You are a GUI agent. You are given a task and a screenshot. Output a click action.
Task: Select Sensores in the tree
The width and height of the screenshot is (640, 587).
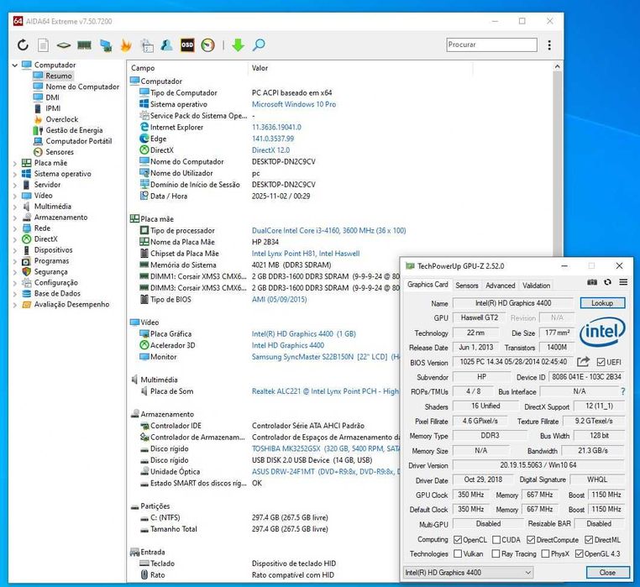(60, 152)
